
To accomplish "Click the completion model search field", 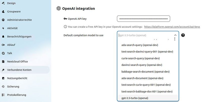I will pyautogui.click(x=144, y=35).
